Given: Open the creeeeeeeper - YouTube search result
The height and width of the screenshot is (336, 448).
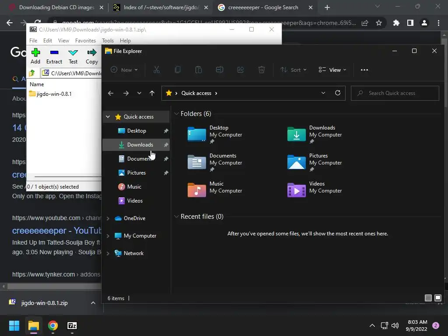Looking at the screenshot, I should [x=56, y=230].
